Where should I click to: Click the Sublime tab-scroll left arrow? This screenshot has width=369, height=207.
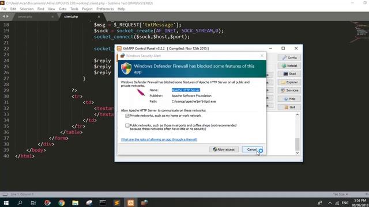(4, 17)
